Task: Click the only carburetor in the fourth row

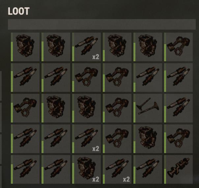Action: click(148, 139)
